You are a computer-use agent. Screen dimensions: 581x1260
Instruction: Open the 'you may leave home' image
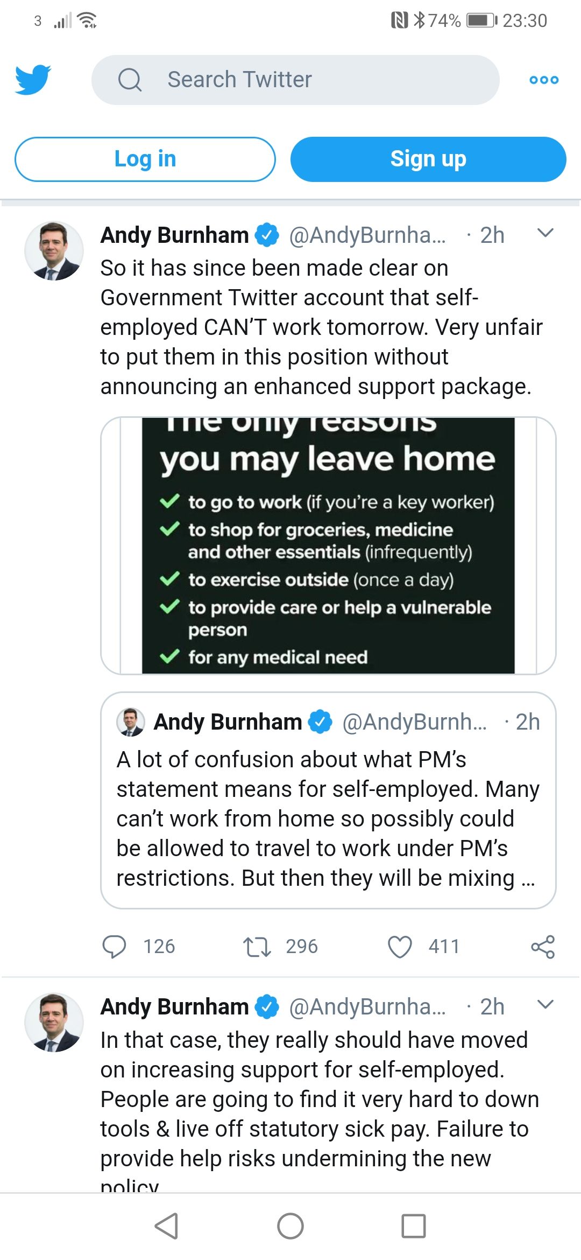coord(328,545)
